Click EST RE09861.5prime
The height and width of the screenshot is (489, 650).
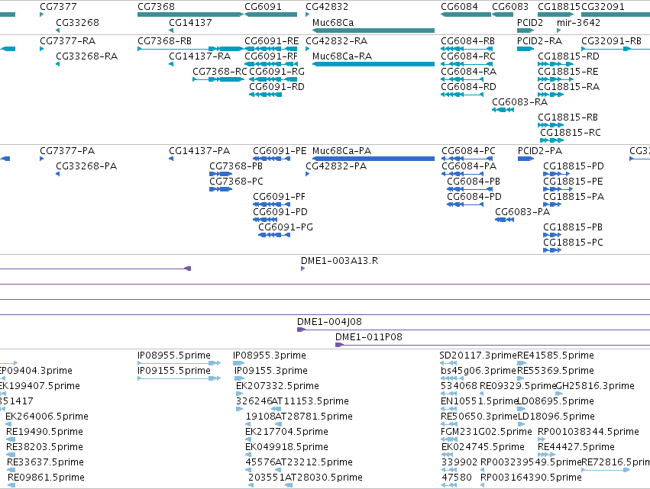click(11, 485)
